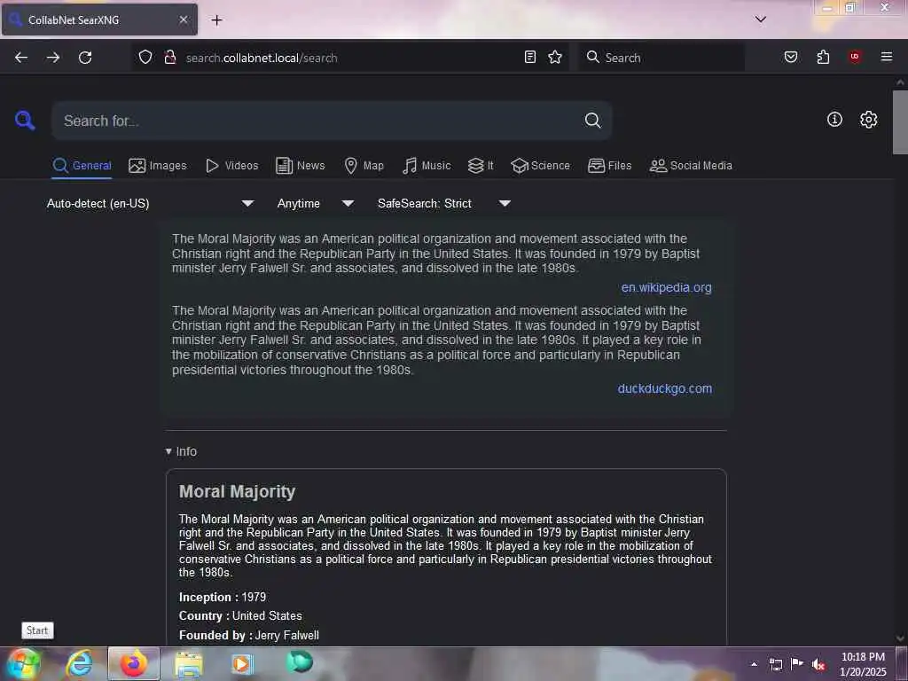Click scrollbar down arrow
Viewport: 908px width, 681px height.
pos(900,638)
